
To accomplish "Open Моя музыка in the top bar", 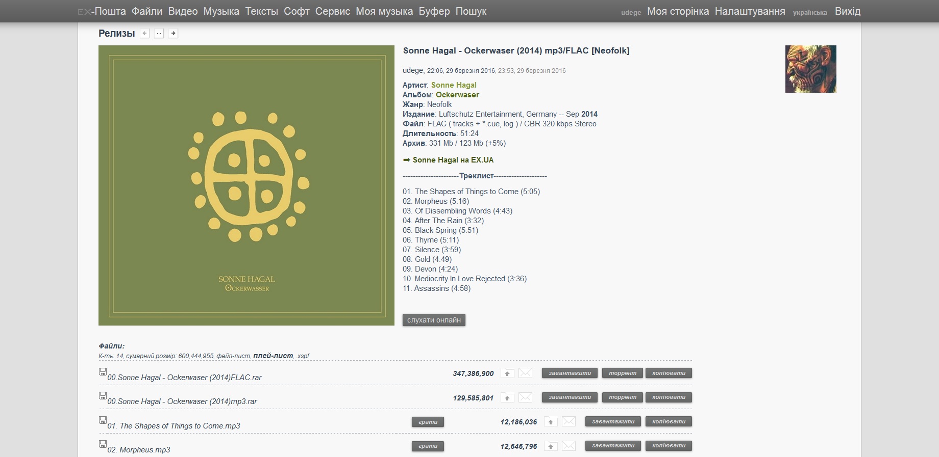I will coord(384,11).
